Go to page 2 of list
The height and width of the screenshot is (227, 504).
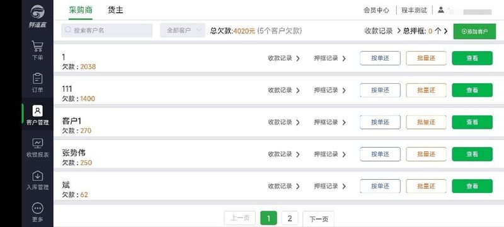[290, 219]
